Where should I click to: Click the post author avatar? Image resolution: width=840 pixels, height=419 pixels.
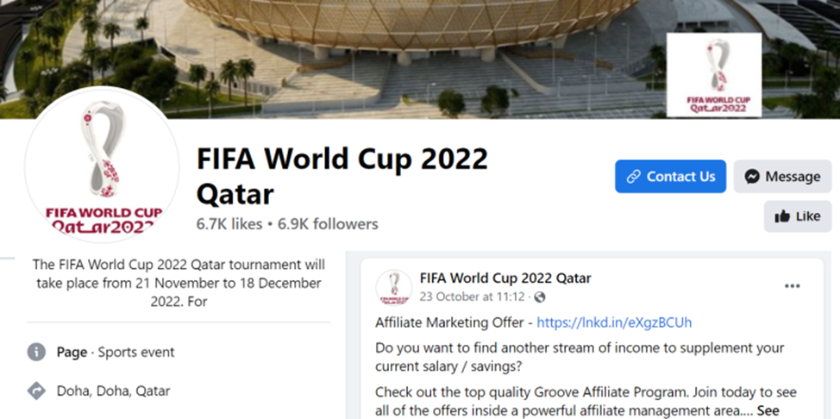pyautogui.click(x=393, y=287)
